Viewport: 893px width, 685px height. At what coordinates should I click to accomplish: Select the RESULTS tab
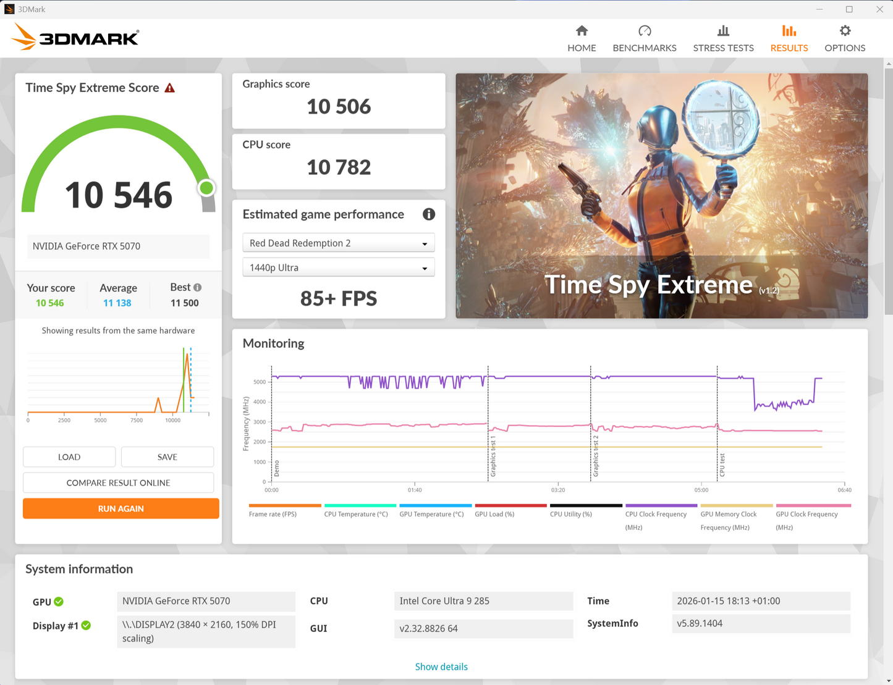[789, 37]
